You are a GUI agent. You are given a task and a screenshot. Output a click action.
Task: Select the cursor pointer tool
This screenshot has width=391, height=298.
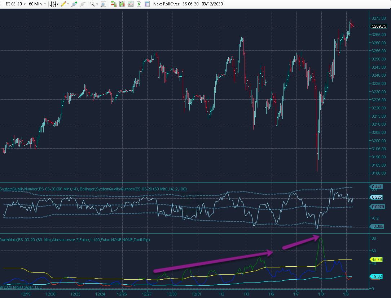click(x=93, y=4)
